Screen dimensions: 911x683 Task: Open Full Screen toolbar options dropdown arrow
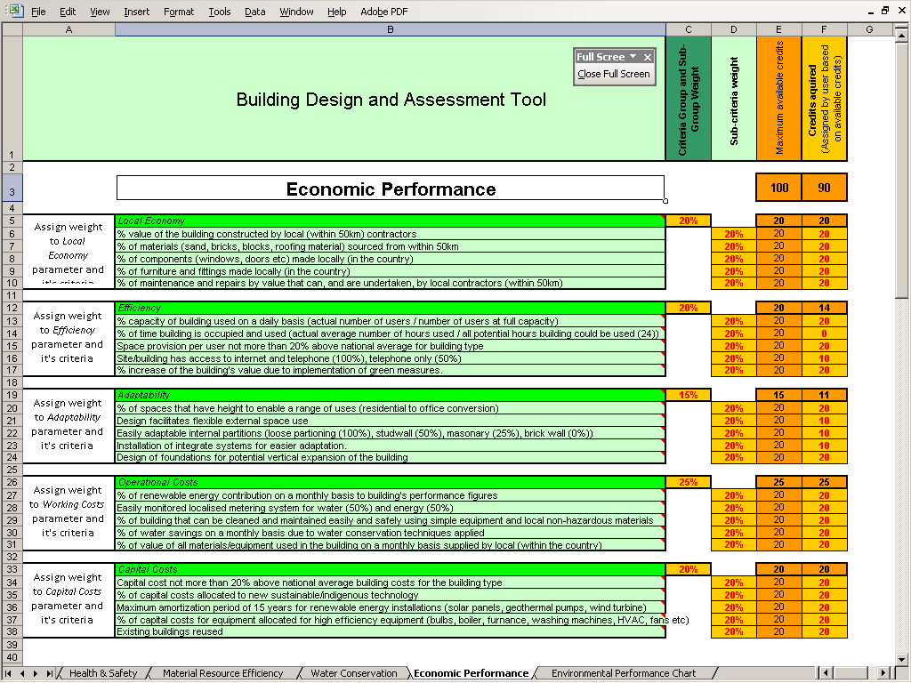click(633, 56)
